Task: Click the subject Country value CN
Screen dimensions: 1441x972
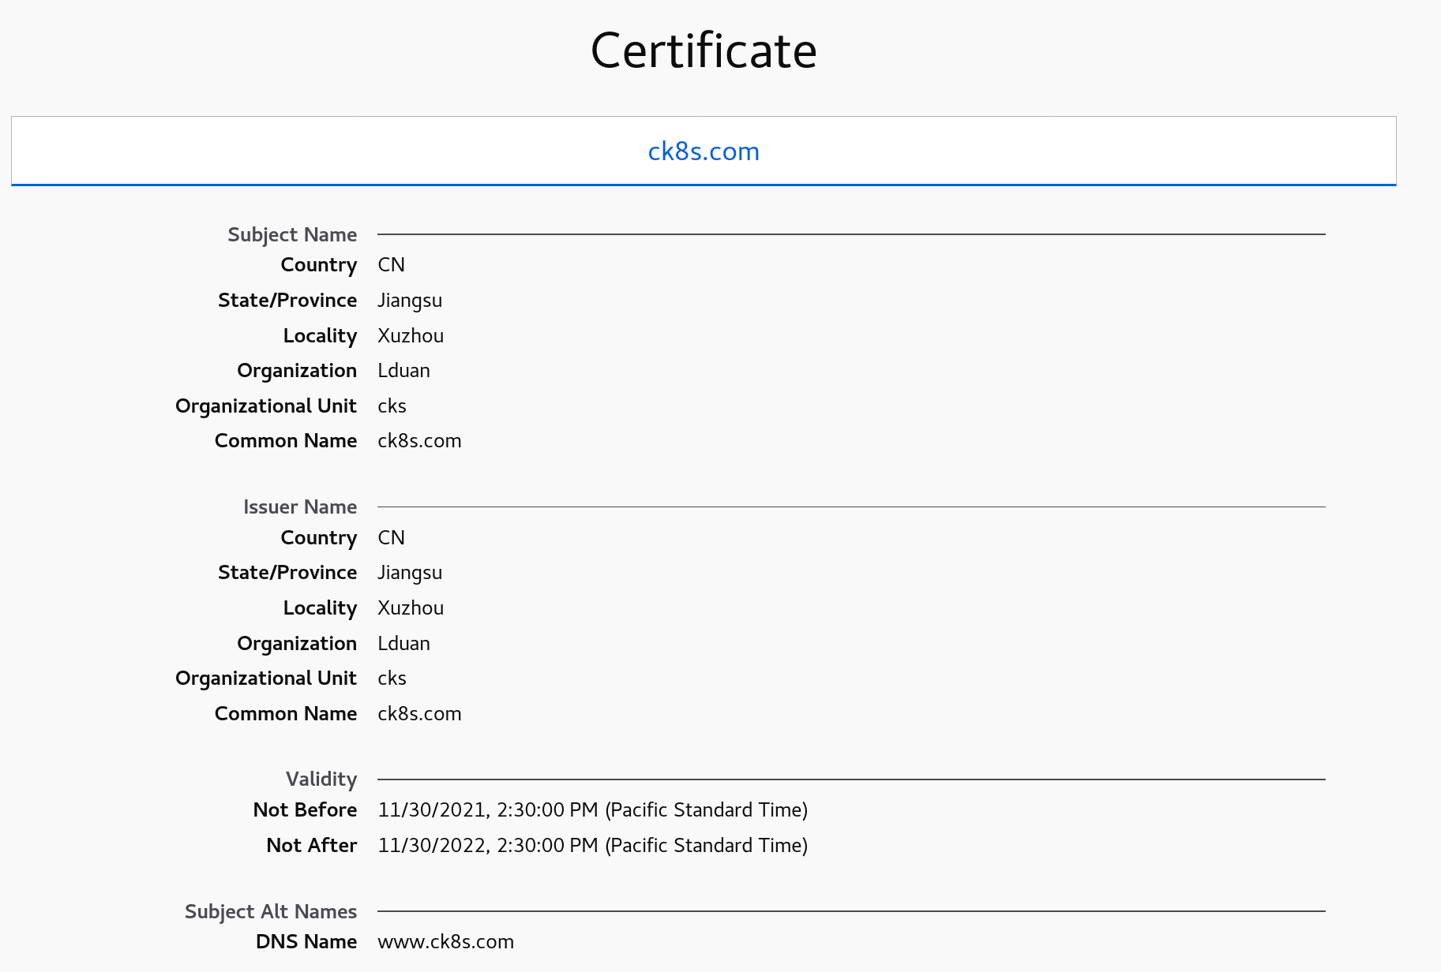Action: coord(390,265)
